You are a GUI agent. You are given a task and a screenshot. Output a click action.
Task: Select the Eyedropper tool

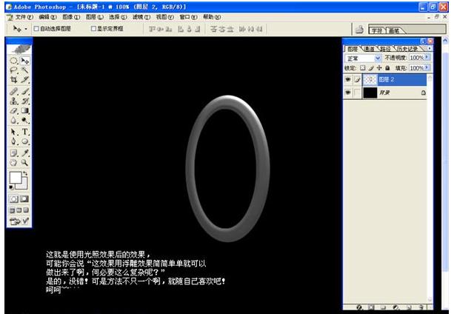click(x=25, y=153)
